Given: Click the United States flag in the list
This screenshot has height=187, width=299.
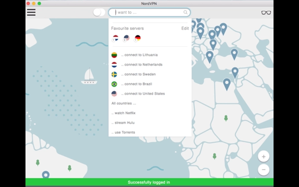Looking at the screenshot, I should click(x=114, y=94).
